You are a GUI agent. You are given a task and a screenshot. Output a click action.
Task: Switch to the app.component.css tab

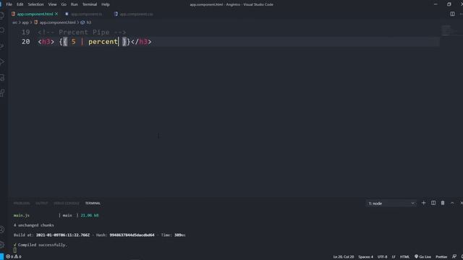tap(136, 14)
